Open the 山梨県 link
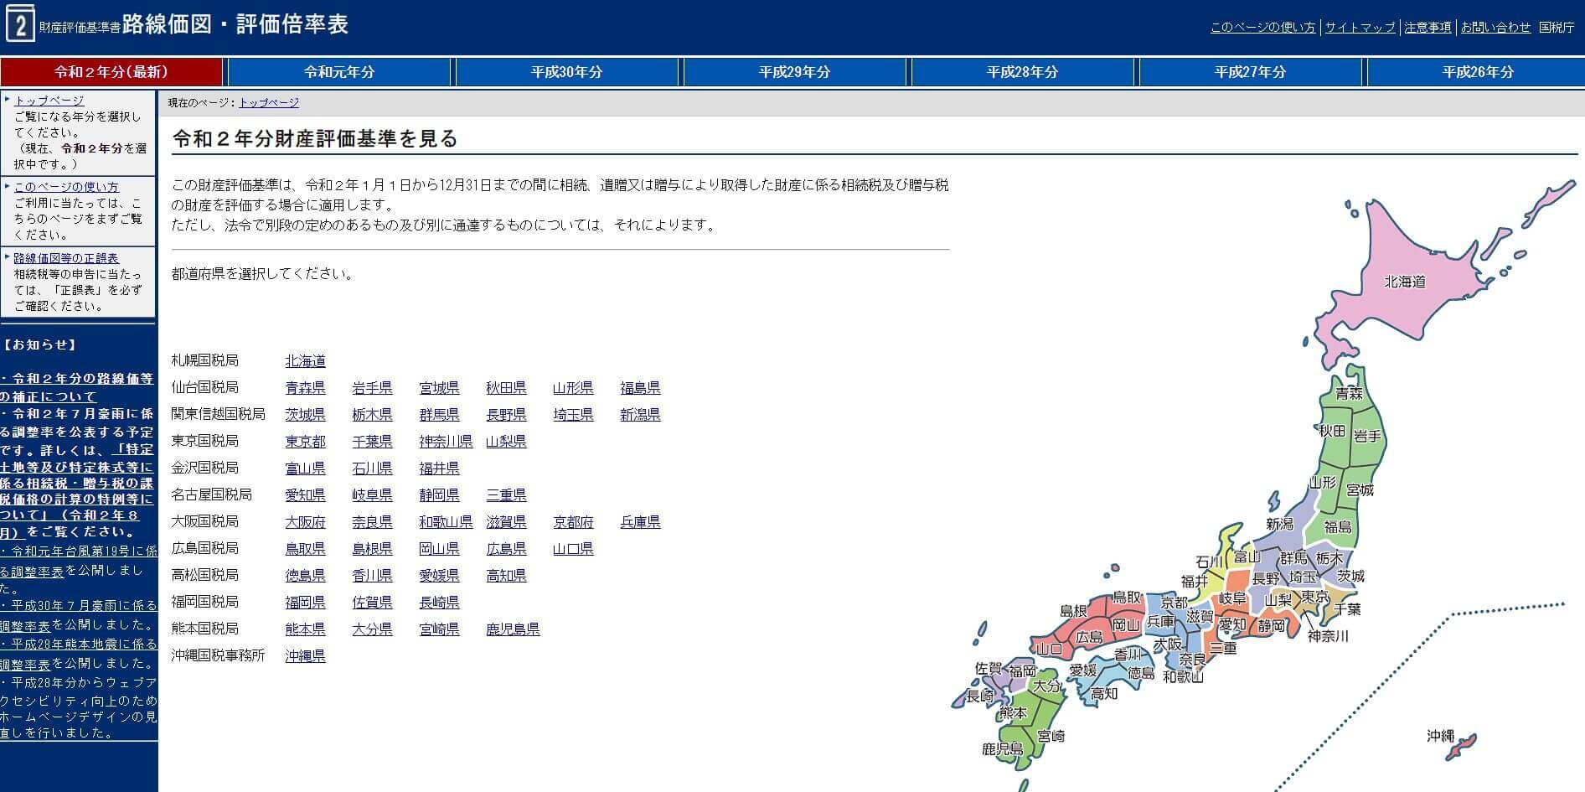1585x792 pixels. (x=506, y=442)
